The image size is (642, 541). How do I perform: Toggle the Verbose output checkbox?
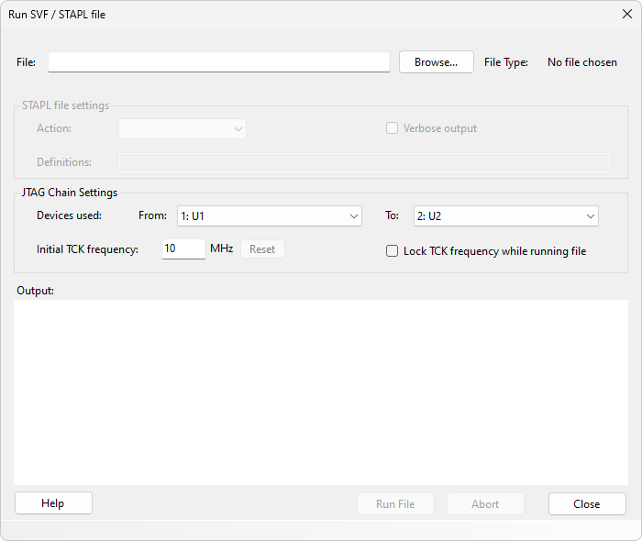coord(392,129)
